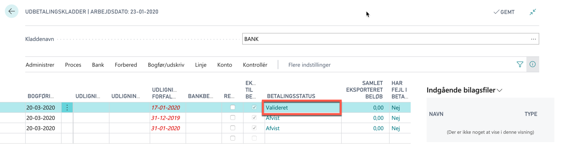Image resolution: width=564 pixels, height=154 pixels.
Task: Toggle RE checkbox in 31-12-2019 row
Action: pos(233,117)
